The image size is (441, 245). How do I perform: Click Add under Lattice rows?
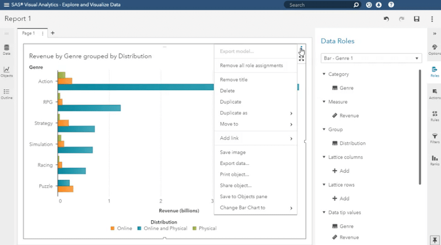click(341, 199)
